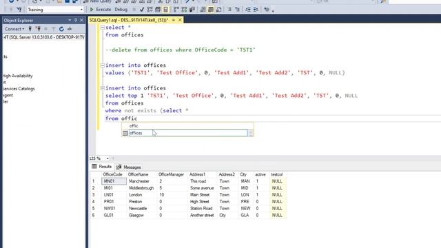441x248 pixels.
Task: Switch output to Results to Grid
Action: tap(211, 10)
